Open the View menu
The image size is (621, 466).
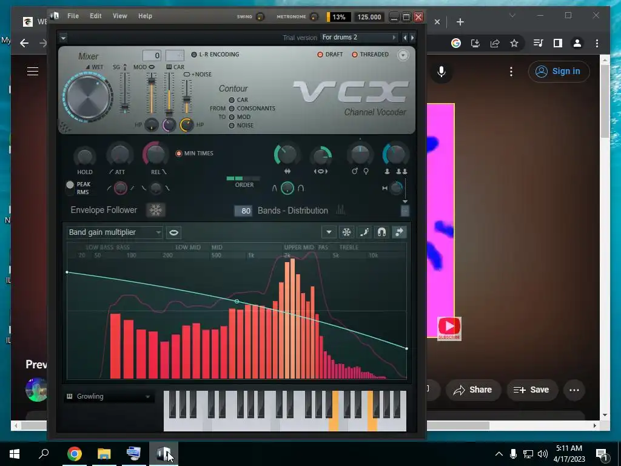point(119,16)
